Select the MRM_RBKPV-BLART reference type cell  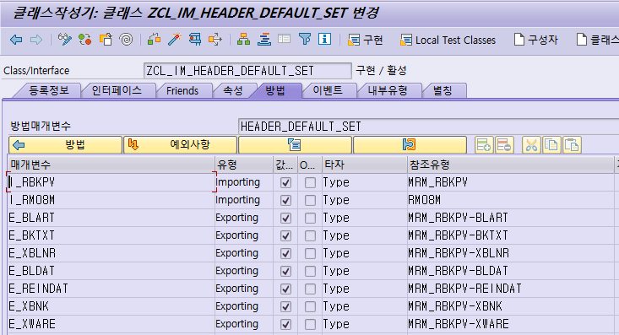click(x=510, y=218)
